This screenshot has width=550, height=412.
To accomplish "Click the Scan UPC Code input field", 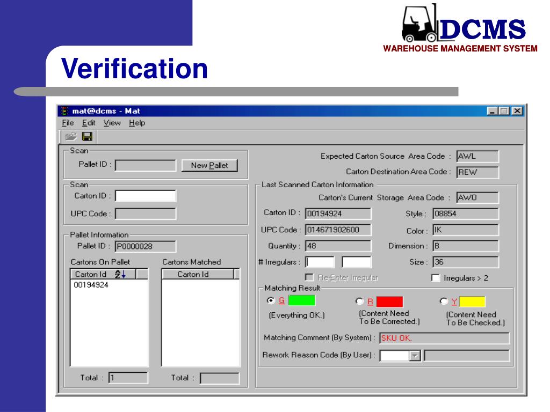I will pos(145,214).
